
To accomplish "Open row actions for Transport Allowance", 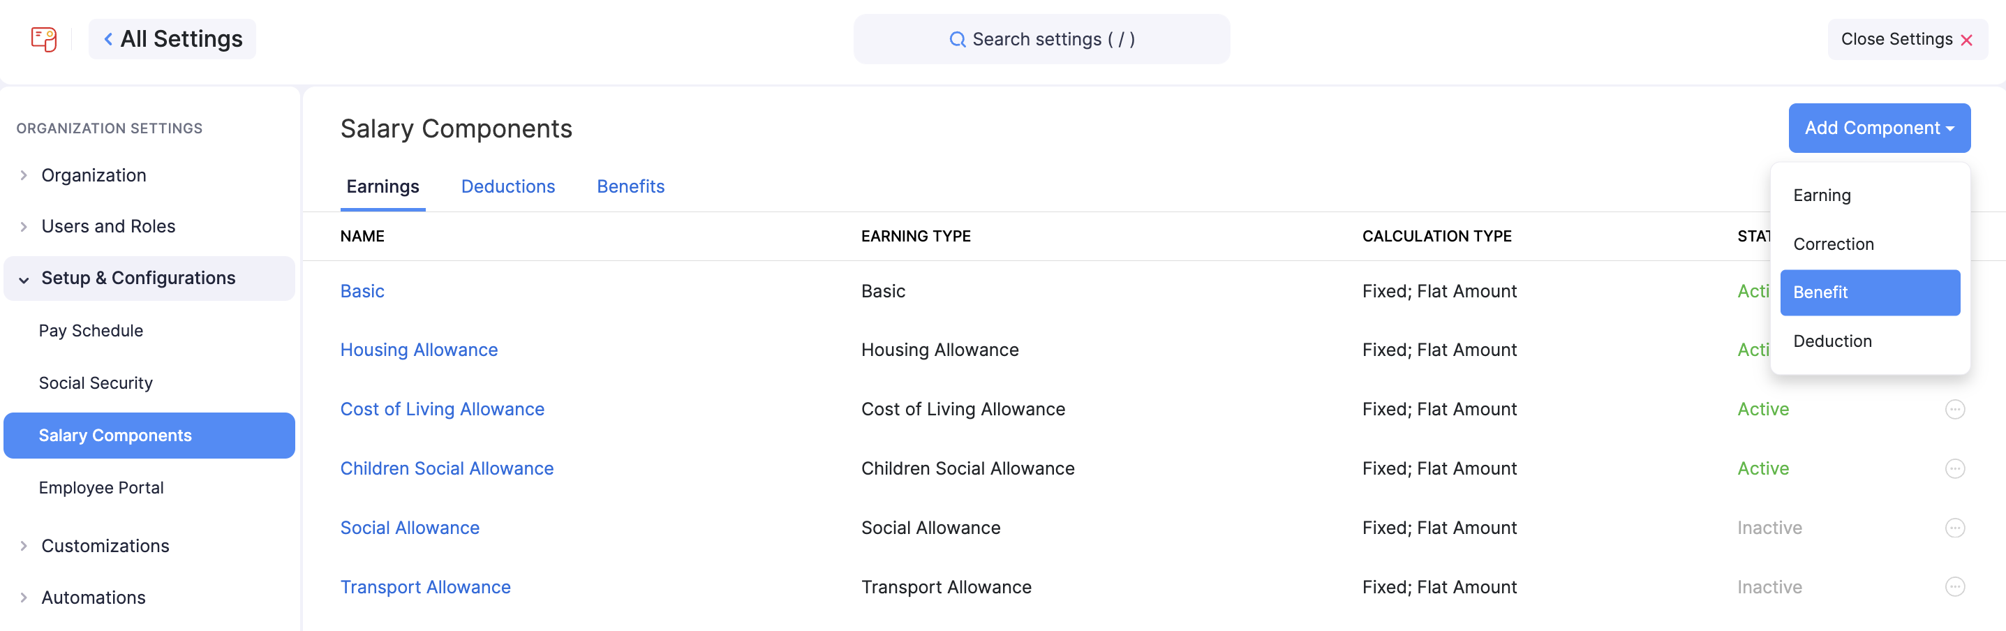I will pyautogui.click(x=1955, y=586).
